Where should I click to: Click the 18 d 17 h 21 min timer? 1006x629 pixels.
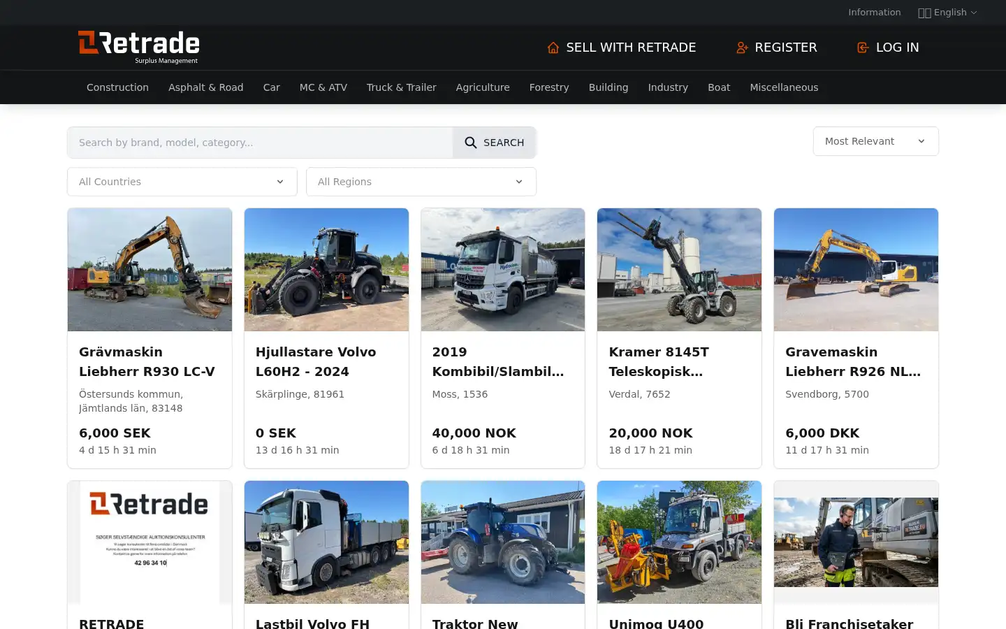tap(650, 450)
